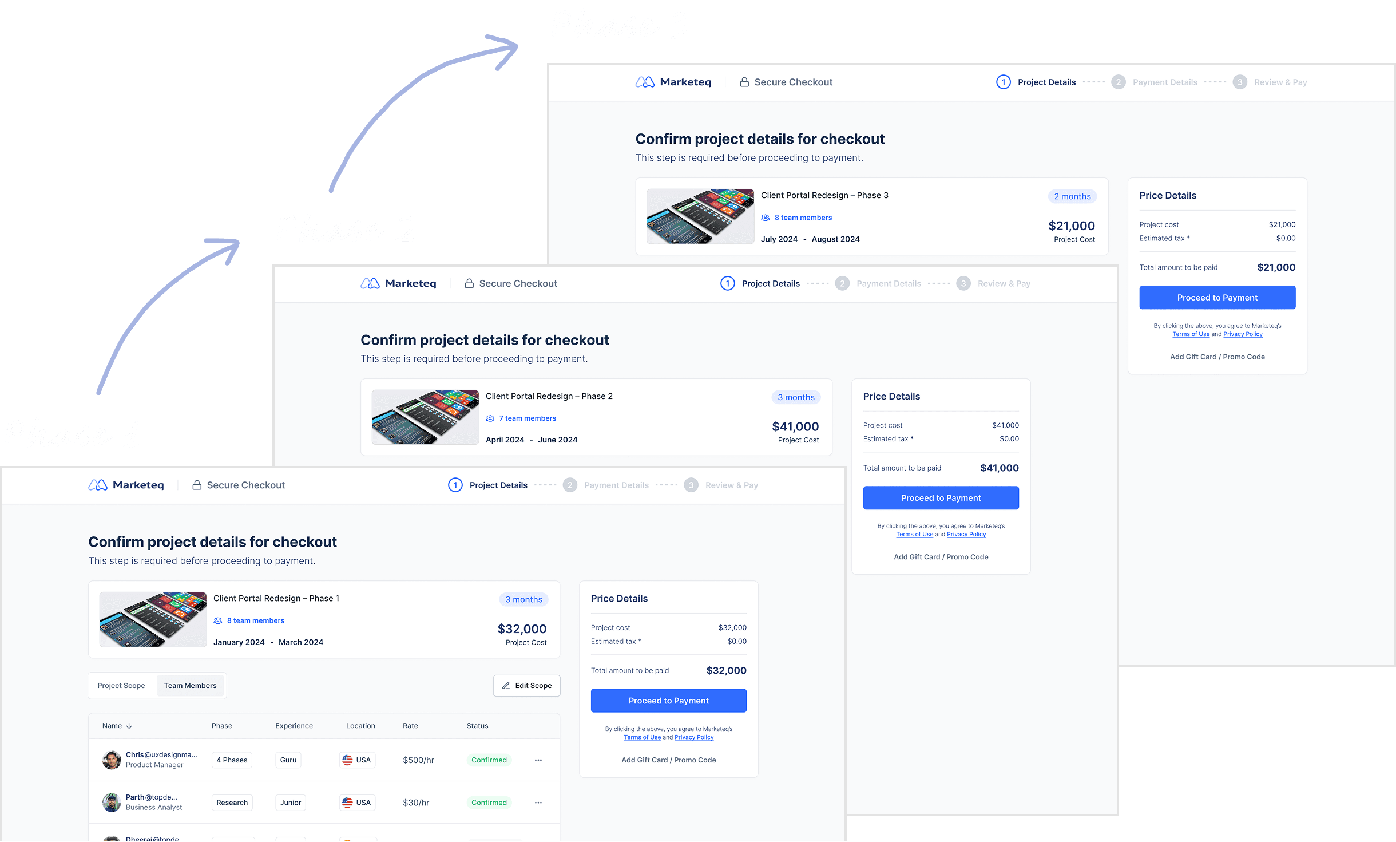Open Privacy Policy link in Phase 1 price panel
Viewport: 1396px width, 842px height.
(694, 738)
